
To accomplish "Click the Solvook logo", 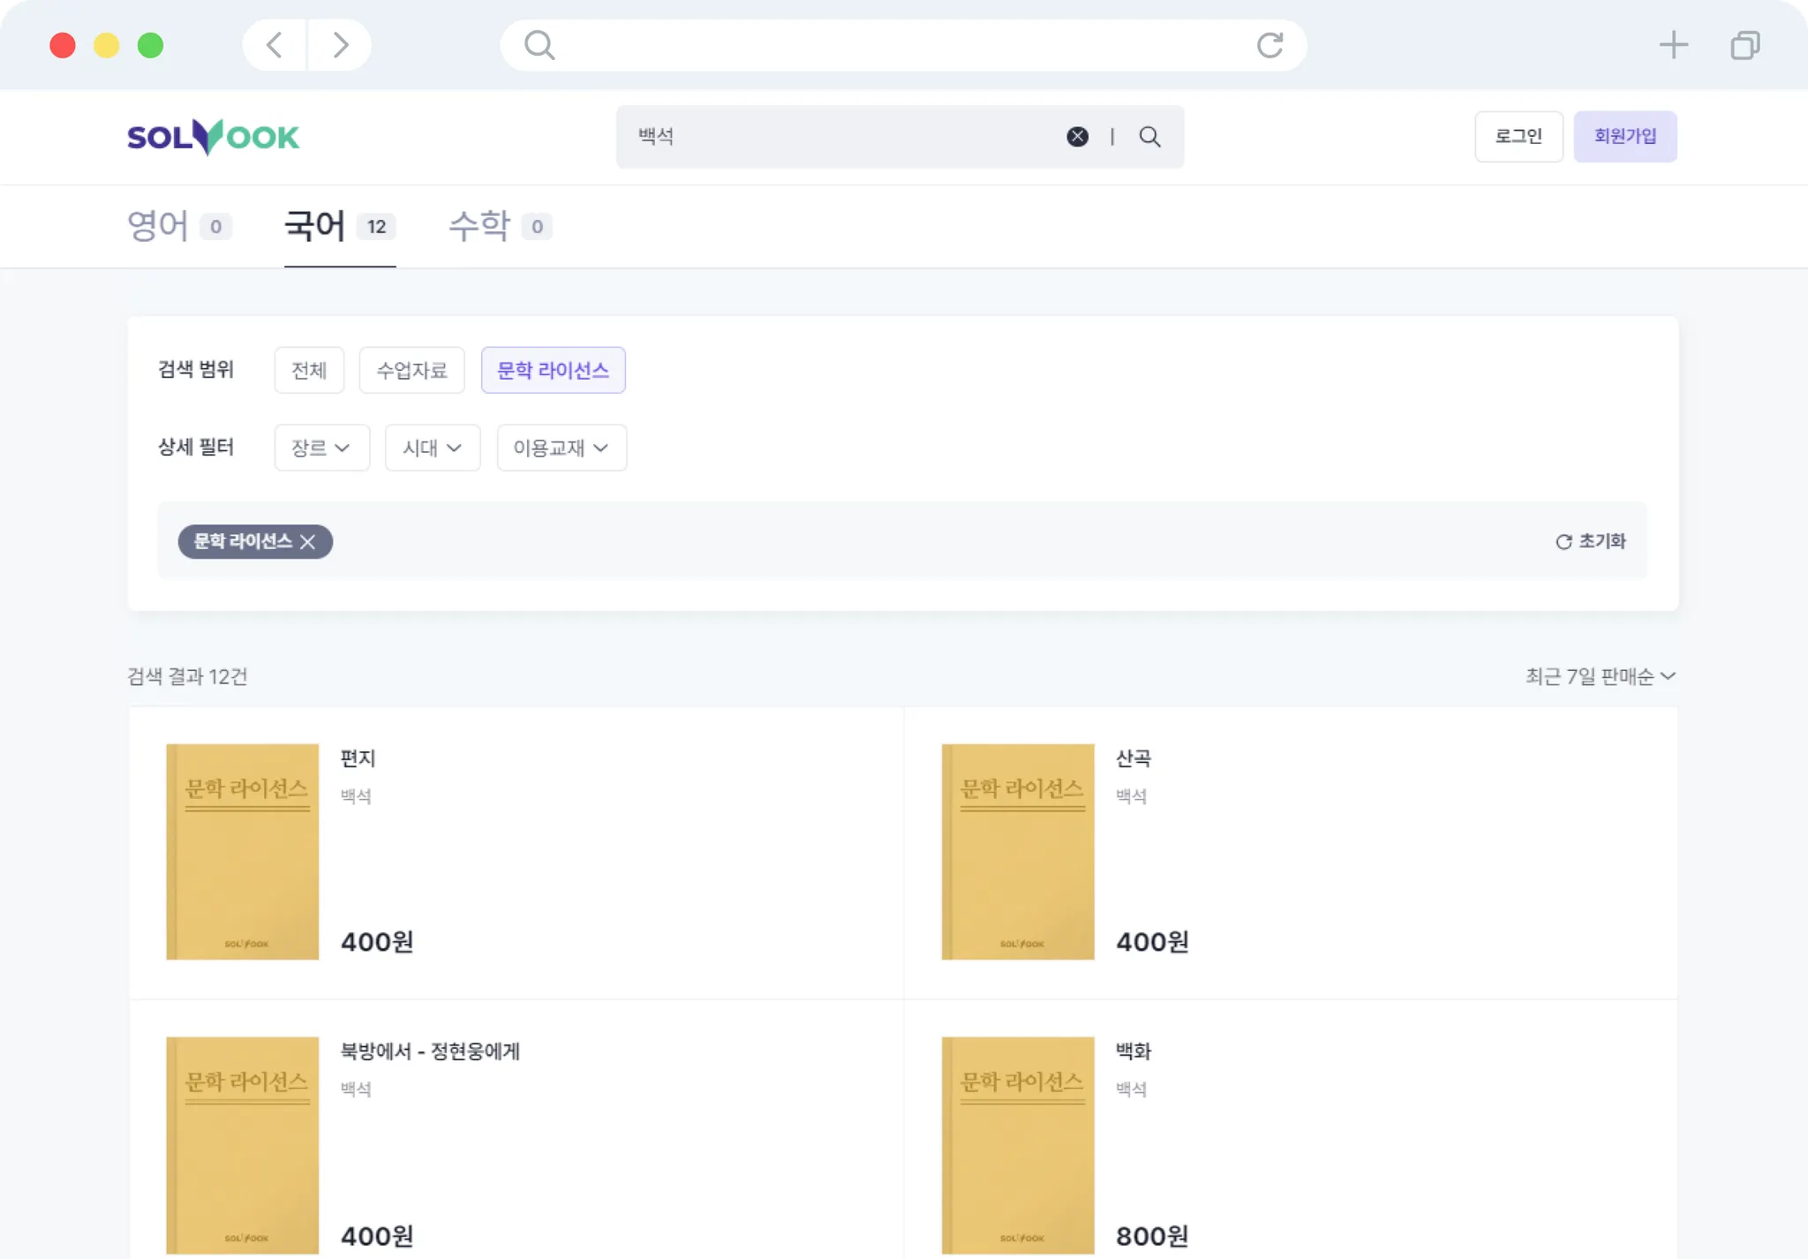I will tap(213, 137).
